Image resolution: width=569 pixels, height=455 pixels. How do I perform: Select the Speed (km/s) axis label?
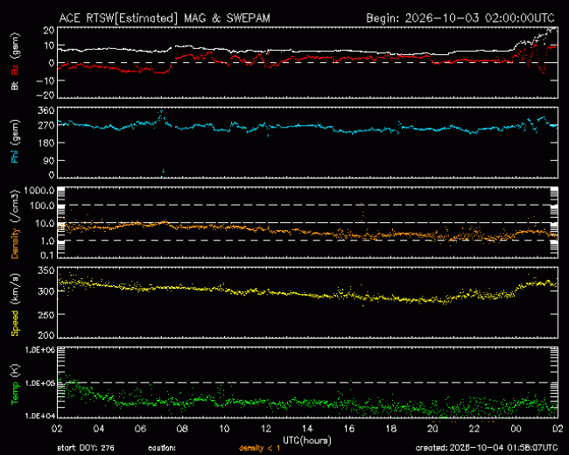pos(15,304)
